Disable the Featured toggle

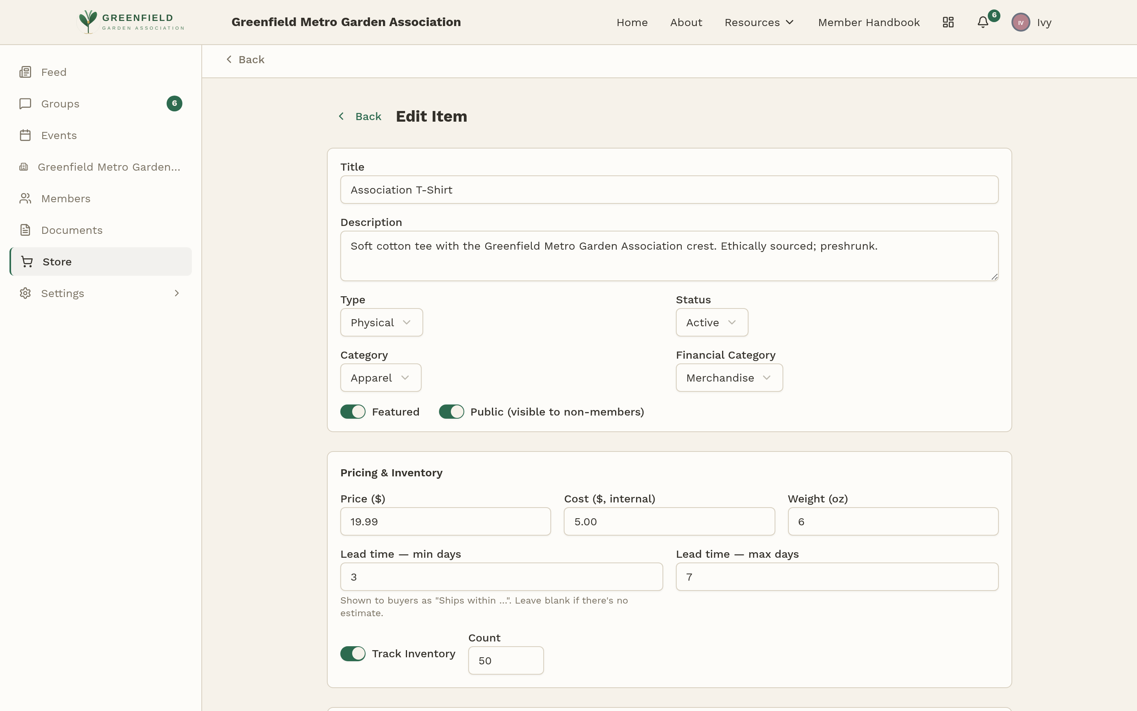click(353, 411)
